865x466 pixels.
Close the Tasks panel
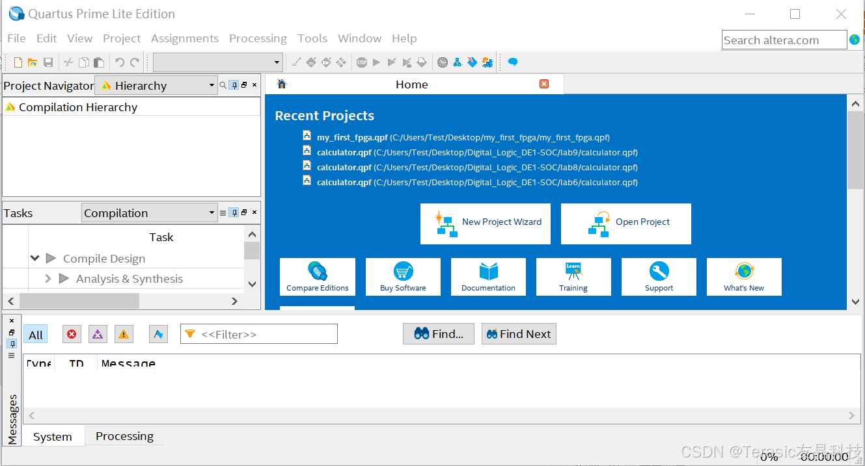[x=254, y=213]
